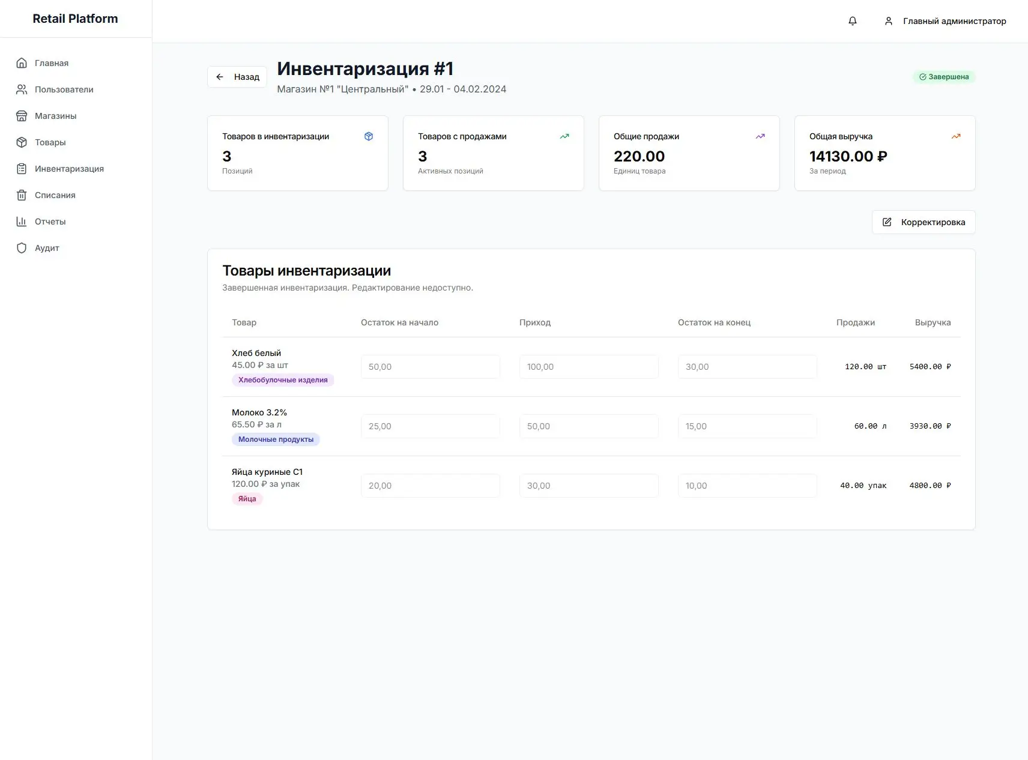Open Магазины from the sidebar icon
1028x760 pixels.
(x=22, y=115)
